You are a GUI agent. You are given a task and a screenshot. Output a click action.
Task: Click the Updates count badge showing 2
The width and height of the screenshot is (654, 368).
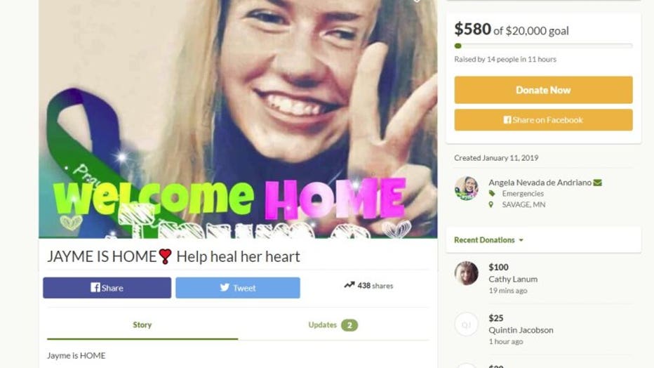pos(349,325)
